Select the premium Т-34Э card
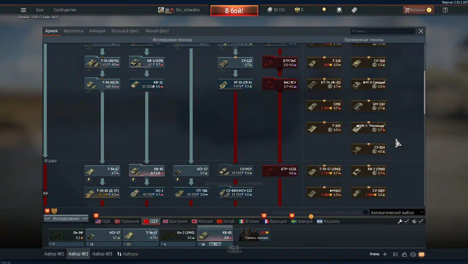 (324, 128)
